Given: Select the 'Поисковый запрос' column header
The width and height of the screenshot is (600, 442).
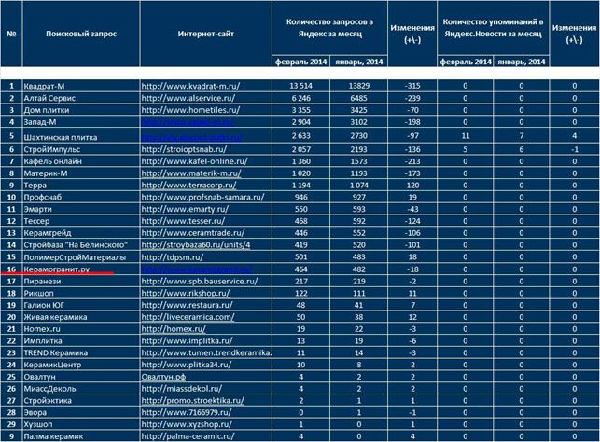Looking at the screenshot, I should coord(79,33).
